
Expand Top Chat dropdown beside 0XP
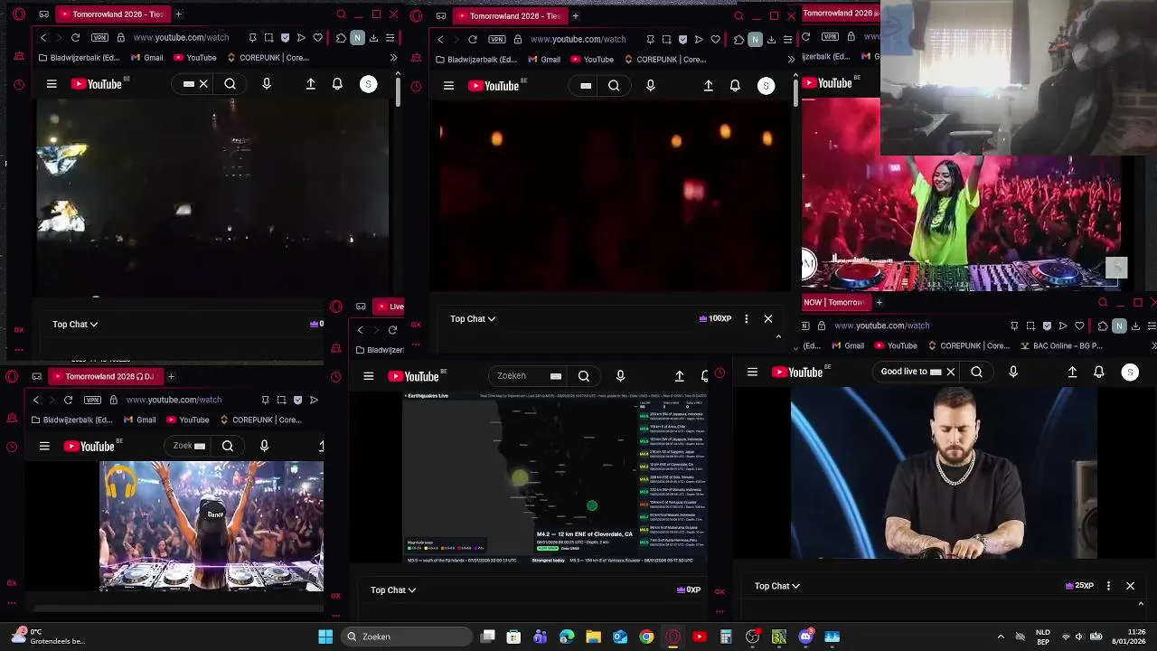[x=393, y=590]
